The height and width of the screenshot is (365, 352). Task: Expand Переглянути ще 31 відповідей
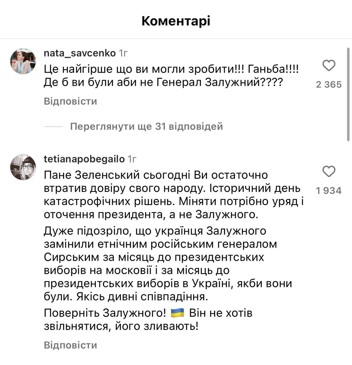tap(146, 126)
